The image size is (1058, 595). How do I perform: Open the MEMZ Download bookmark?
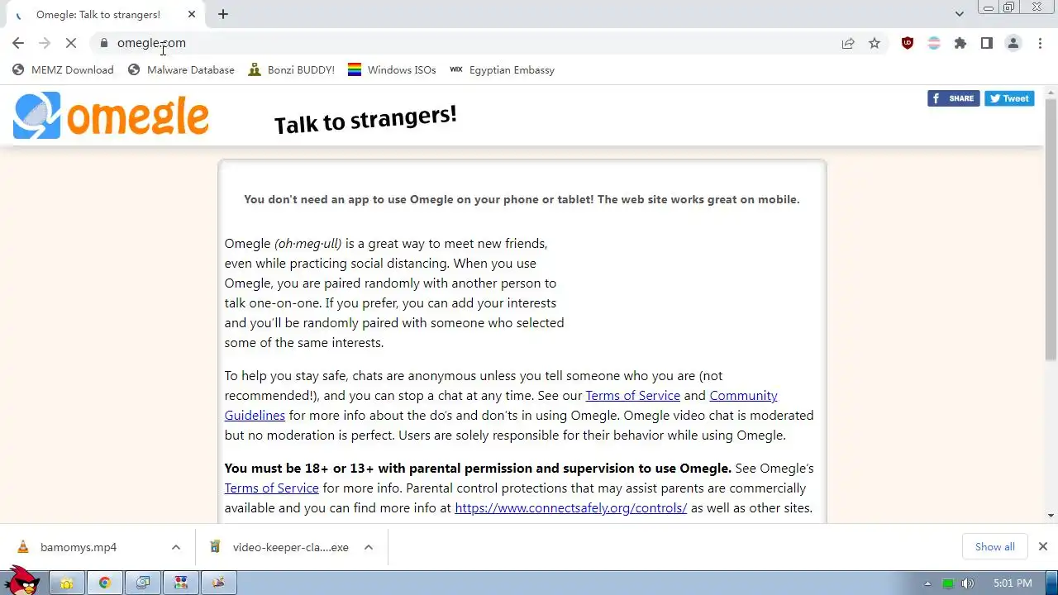[x=63, y=70]
